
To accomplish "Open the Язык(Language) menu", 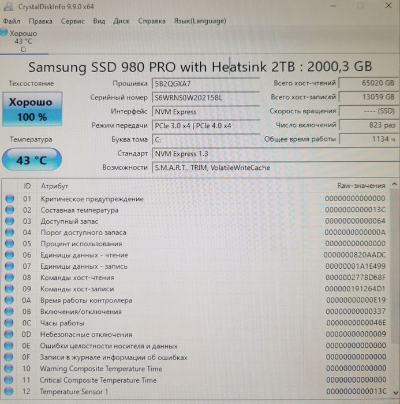I will click(x=200, y=21).
